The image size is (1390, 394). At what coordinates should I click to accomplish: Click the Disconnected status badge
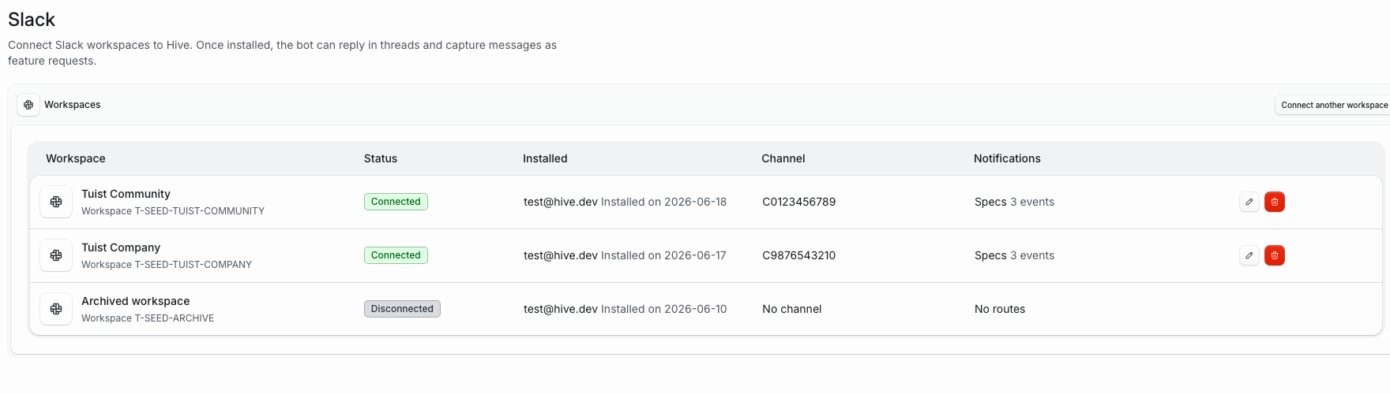pos(402,309)
